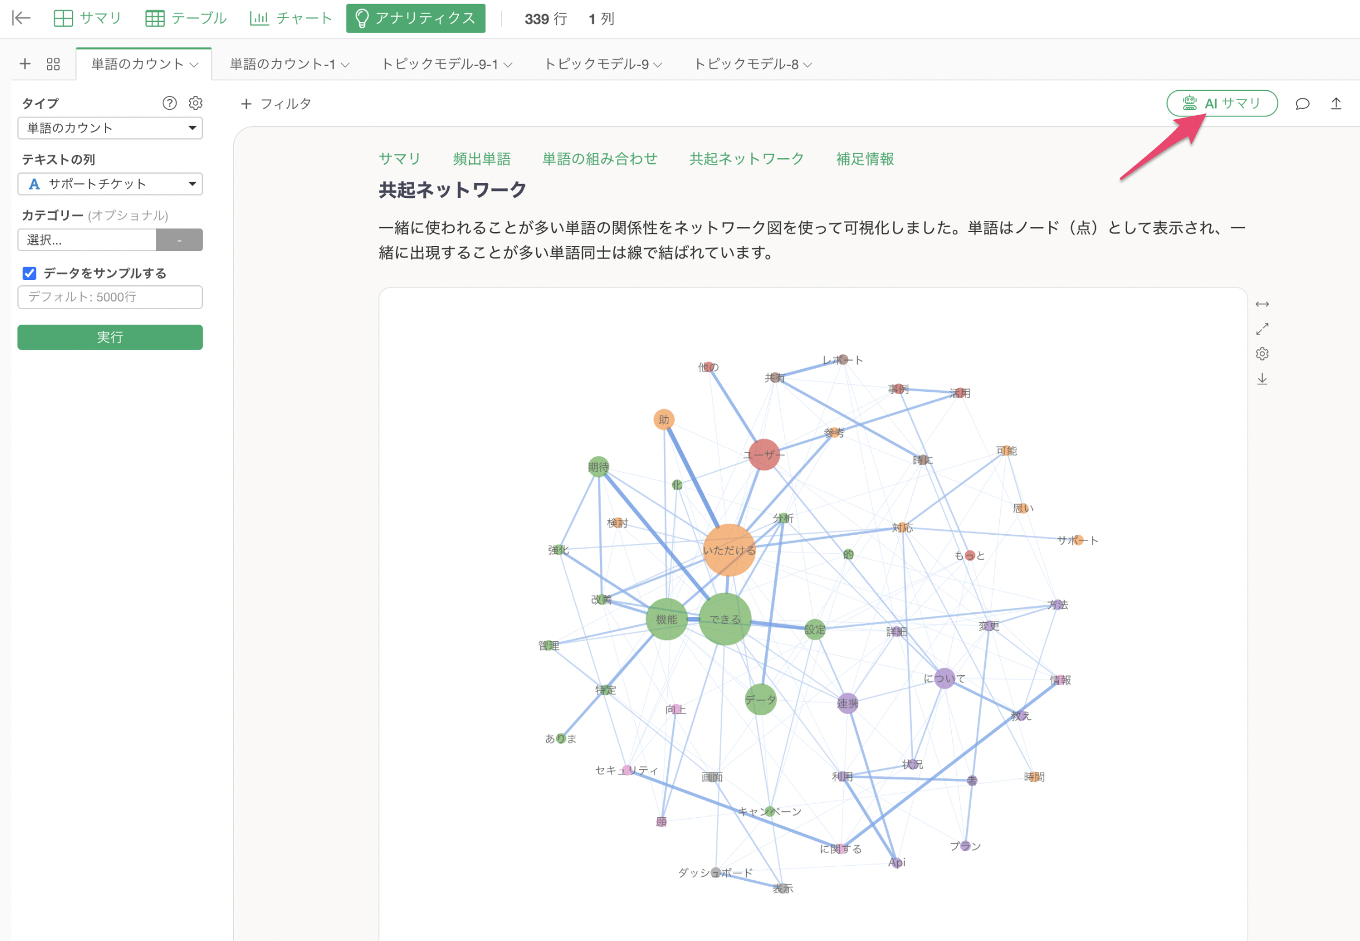Switch to the テーブル view
The image size is (1360, 941).
tap(186, 19)
